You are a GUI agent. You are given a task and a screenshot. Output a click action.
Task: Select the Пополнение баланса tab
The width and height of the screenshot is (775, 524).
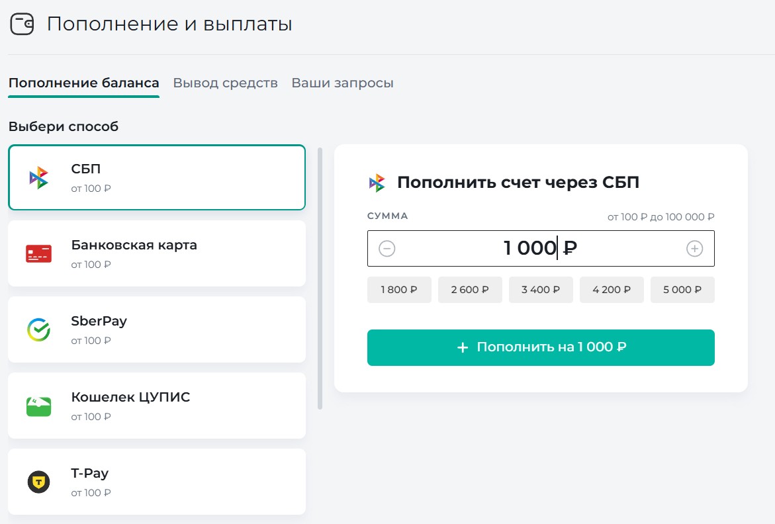tap(84, 83)
